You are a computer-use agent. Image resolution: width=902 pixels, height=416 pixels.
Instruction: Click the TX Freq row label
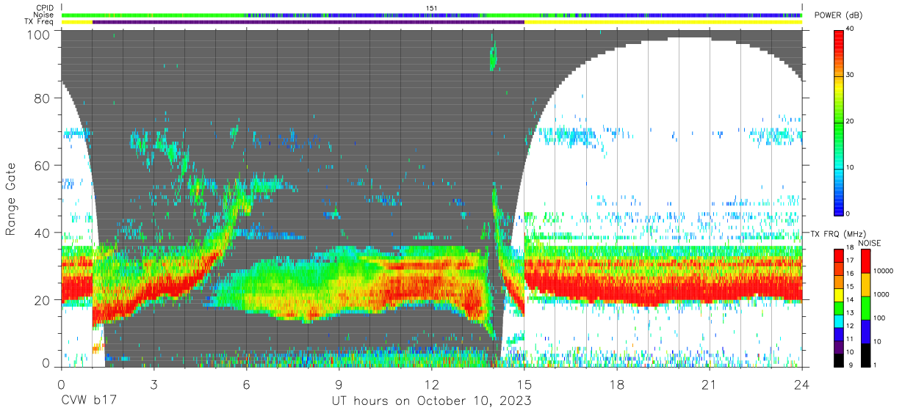pyautogui.click(x=39, y=22)
